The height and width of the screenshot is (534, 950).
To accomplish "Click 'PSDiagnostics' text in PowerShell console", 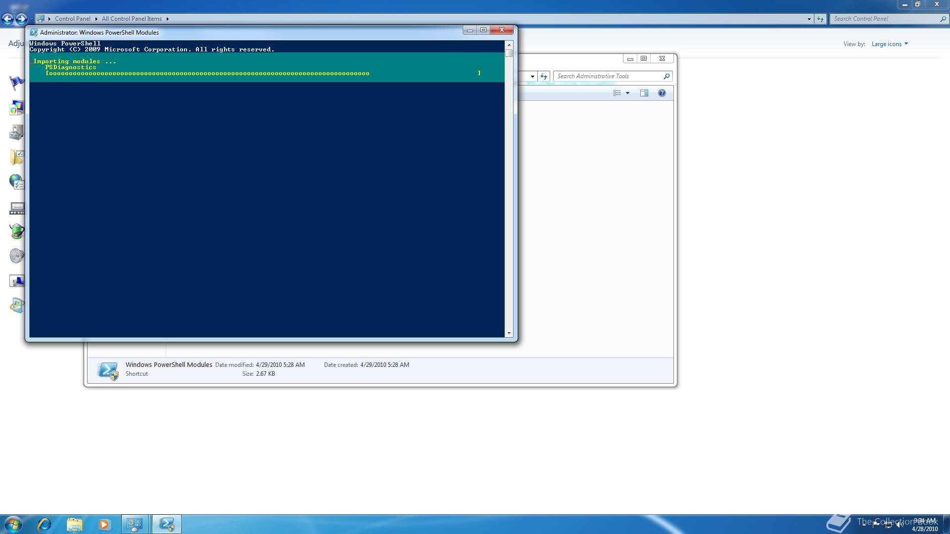I will [71, 67].
